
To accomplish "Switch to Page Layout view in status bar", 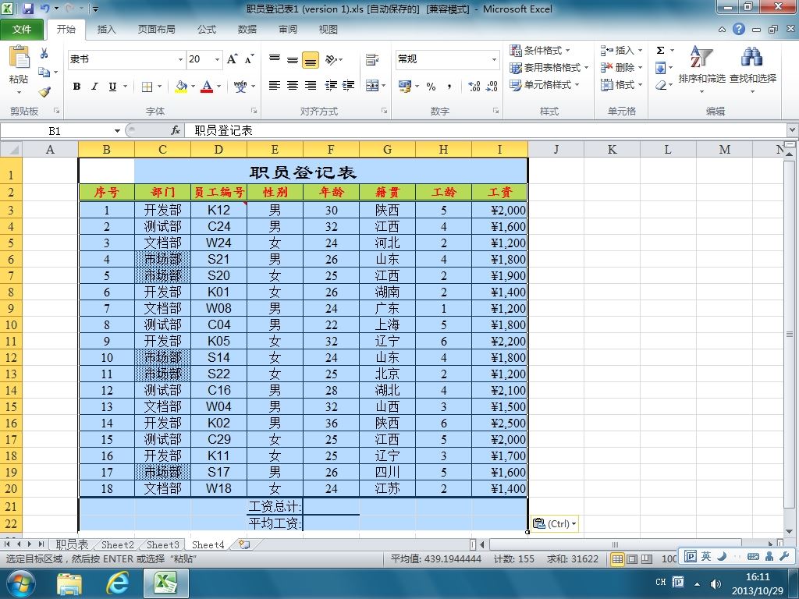I will 632,559.
